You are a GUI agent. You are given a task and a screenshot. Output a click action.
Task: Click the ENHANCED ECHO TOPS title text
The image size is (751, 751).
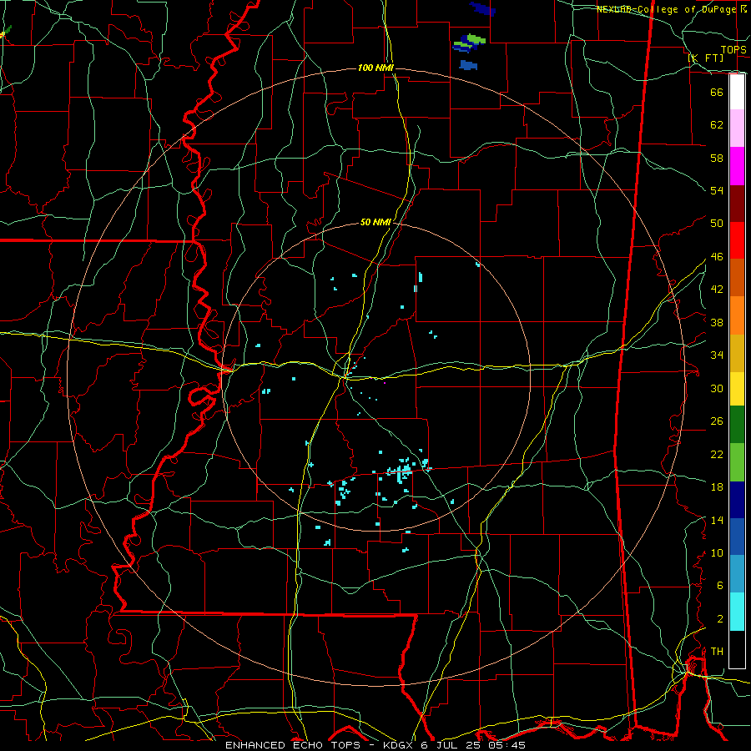point(293,745)
